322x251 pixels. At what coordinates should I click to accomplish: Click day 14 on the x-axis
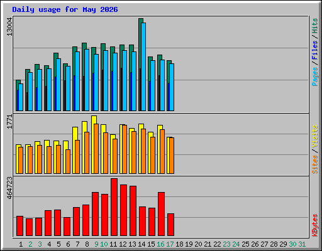pyautogui.click(x=142, y=244)
